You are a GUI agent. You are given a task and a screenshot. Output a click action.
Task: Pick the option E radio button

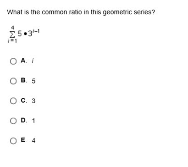tap(13, 141)
